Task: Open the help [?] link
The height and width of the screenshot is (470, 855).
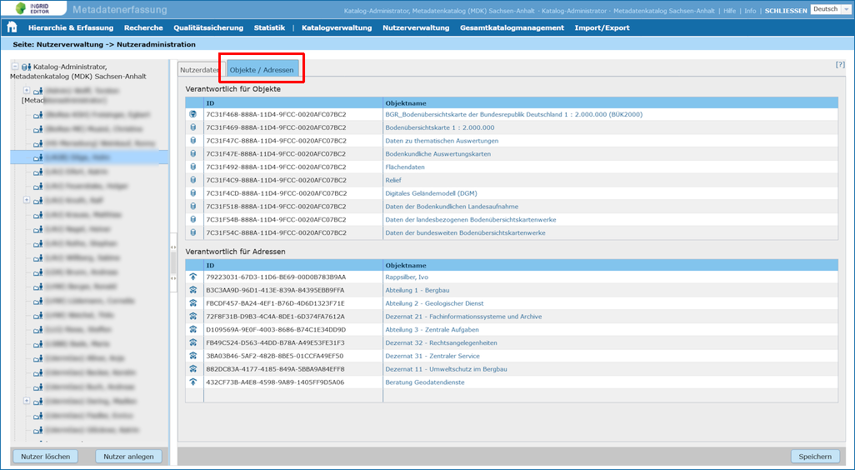Action: tap(840, 64)
